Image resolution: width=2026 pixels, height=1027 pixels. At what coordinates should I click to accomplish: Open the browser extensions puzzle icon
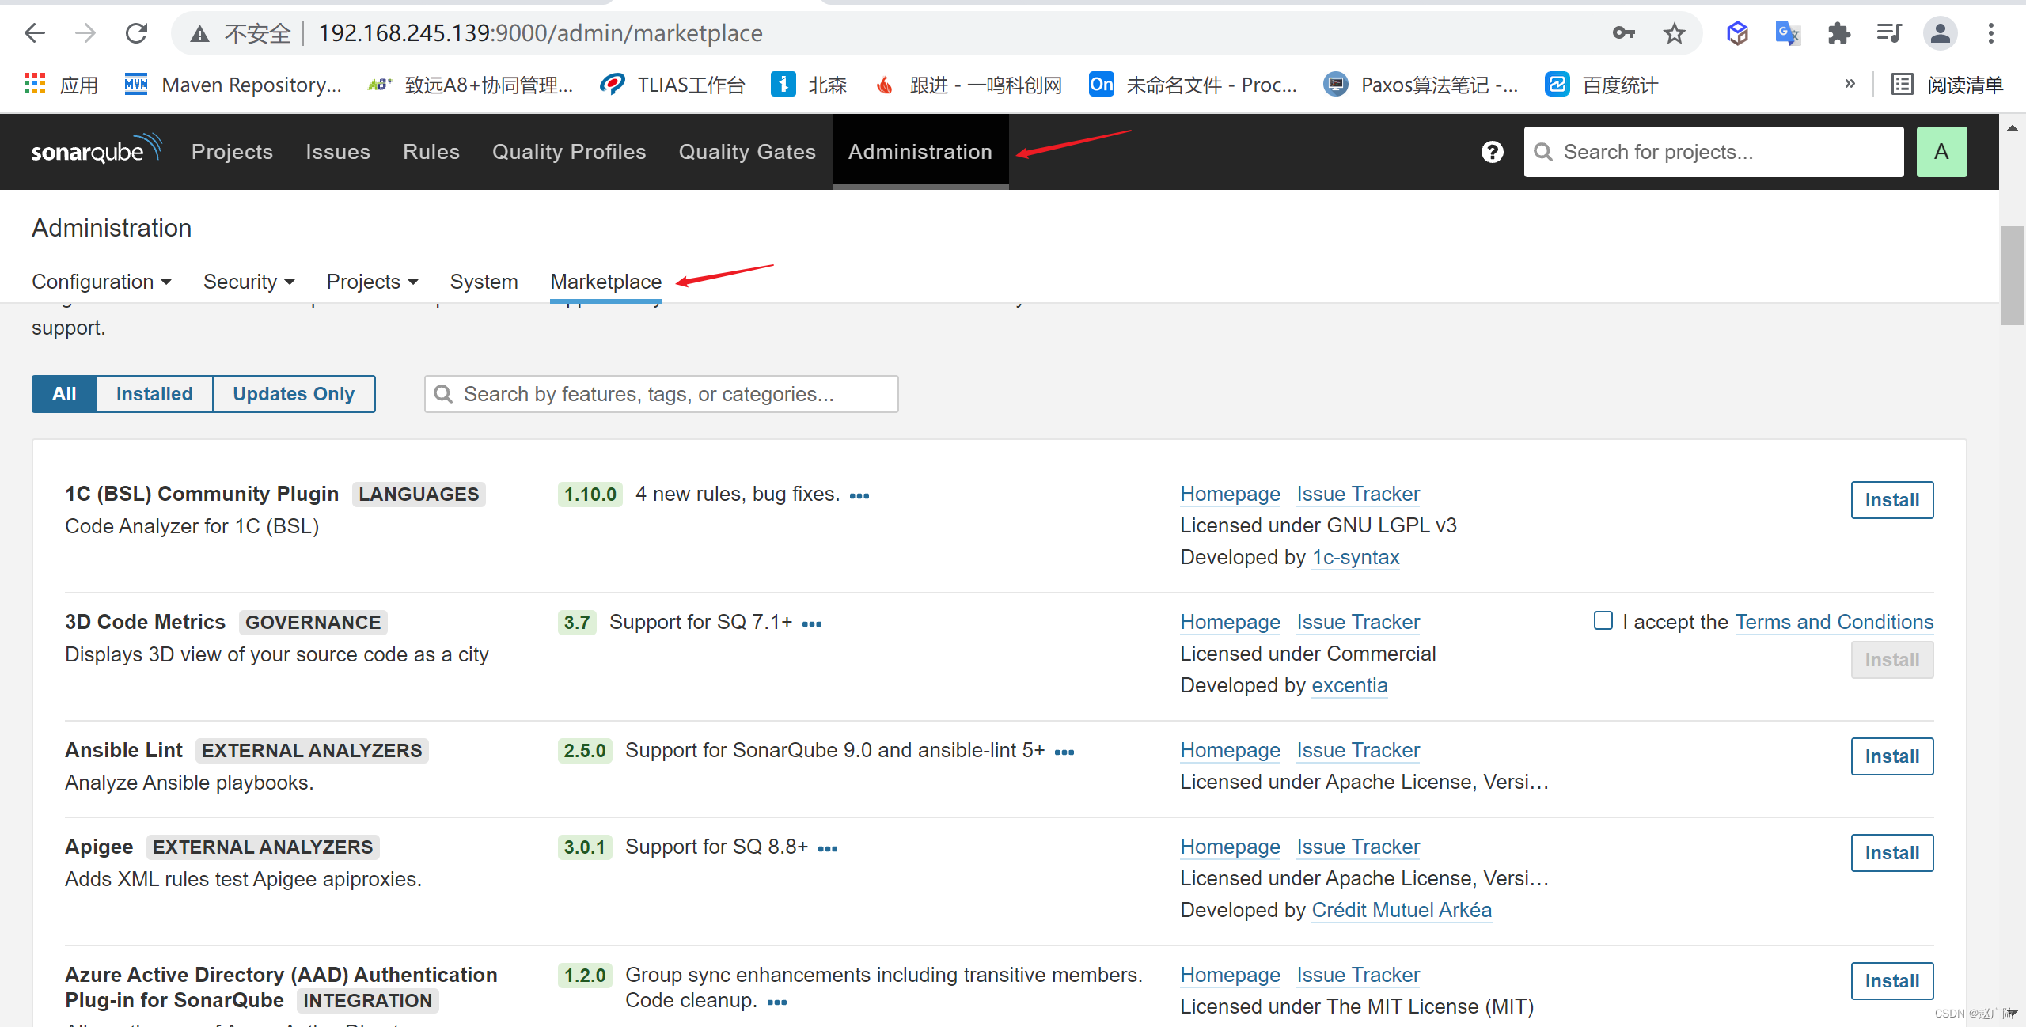pyautogui.click(x=1838, y=33)
